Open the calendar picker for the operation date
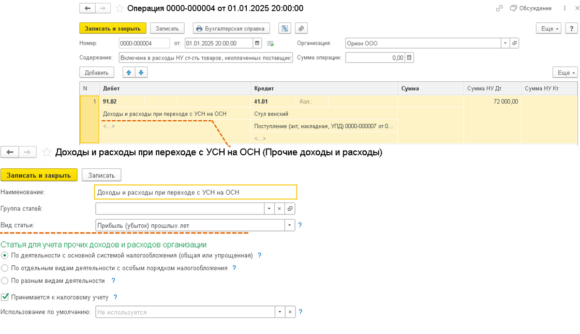580x334 pixels. tap(257, 43)
